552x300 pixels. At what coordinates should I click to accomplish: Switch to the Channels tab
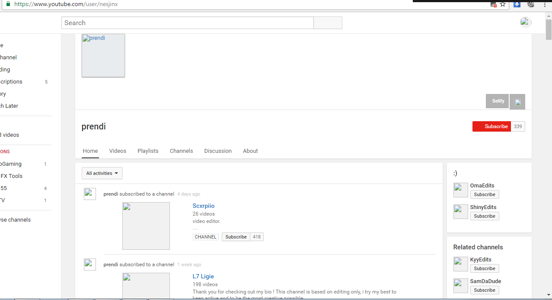point(181,151)
